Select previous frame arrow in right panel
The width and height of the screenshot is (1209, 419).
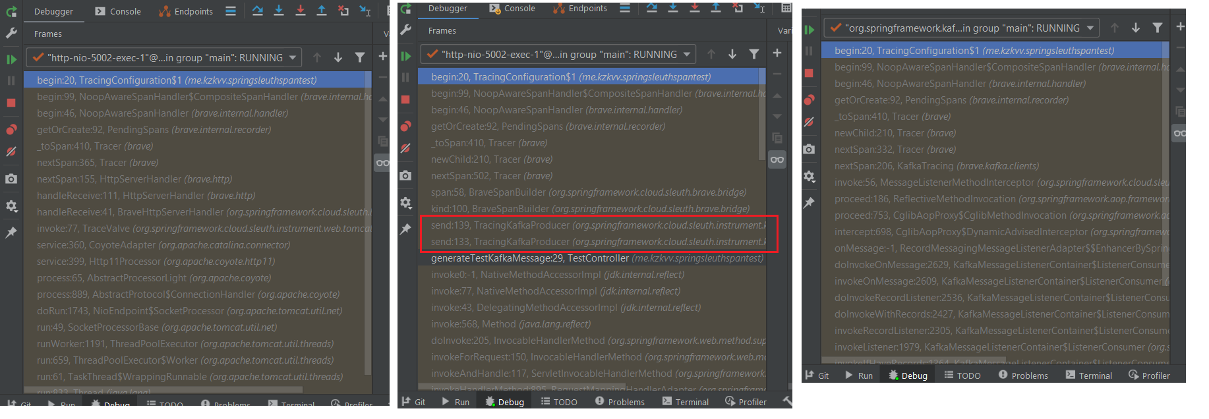(x=1115, y=28)
